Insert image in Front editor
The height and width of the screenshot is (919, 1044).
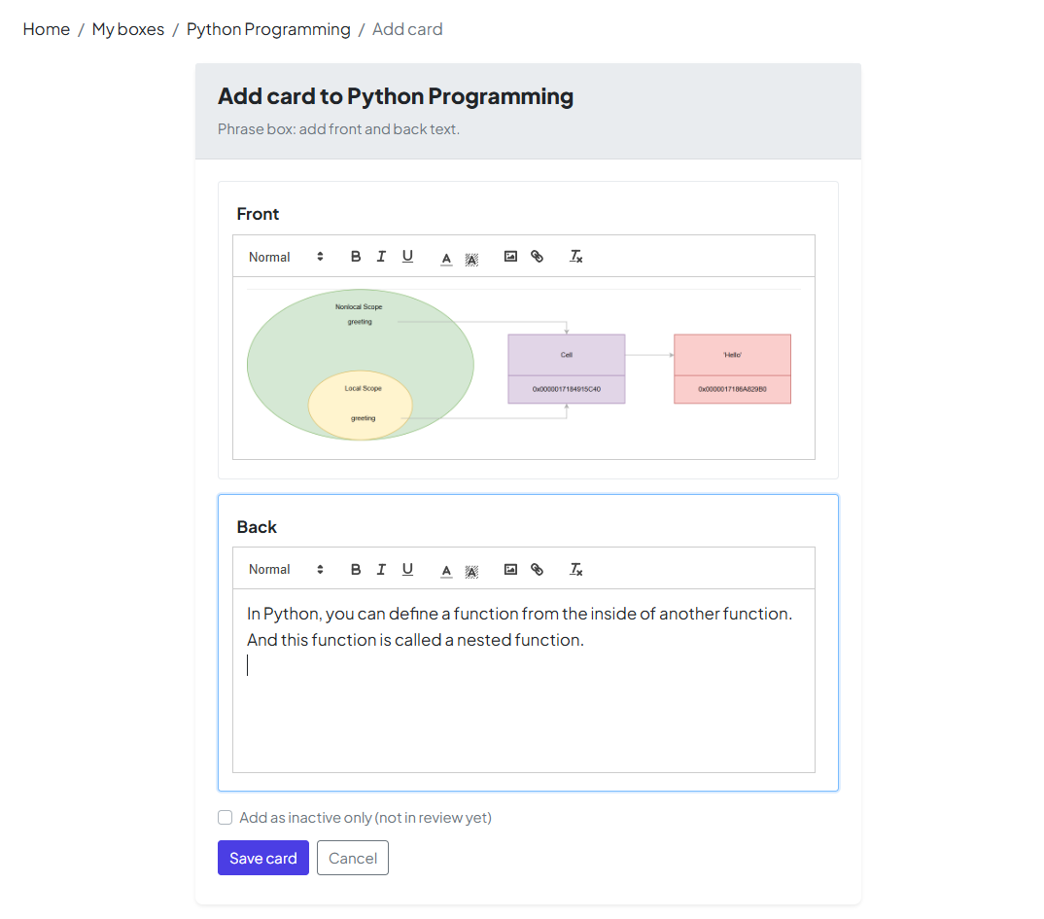[510, 257]
